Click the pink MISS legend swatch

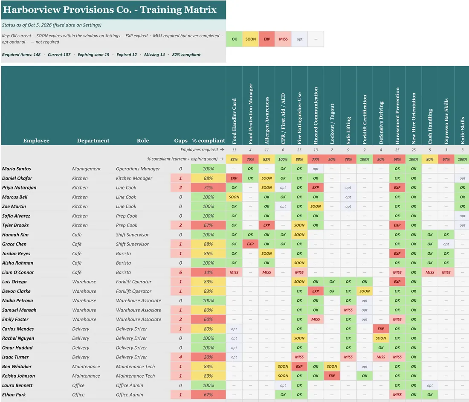coord(283,39)
